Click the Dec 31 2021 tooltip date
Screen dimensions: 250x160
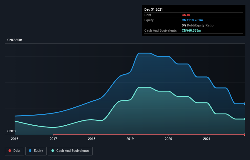[x=153, y=9]
